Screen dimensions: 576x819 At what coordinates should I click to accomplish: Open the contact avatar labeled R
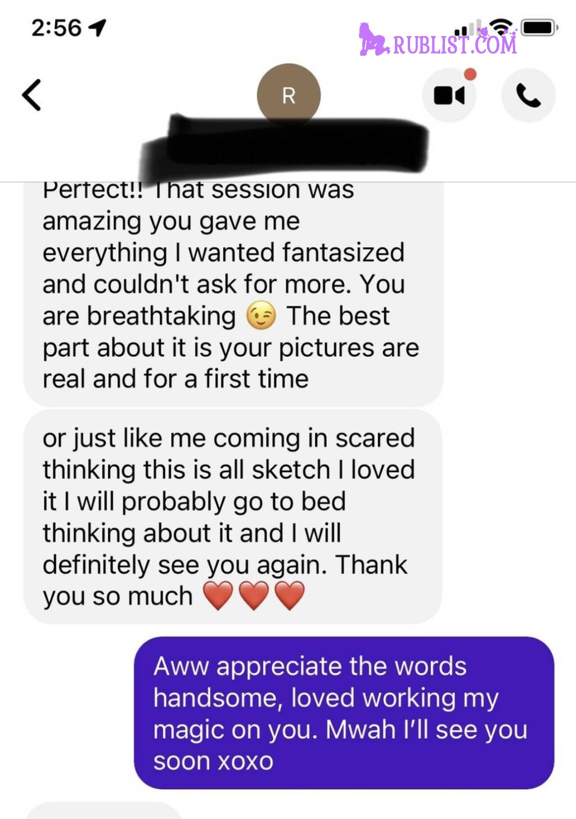tap(289, 95)
